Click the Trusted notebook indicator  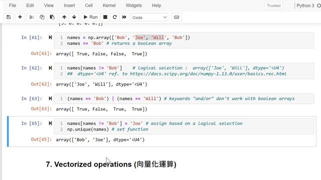273,5
